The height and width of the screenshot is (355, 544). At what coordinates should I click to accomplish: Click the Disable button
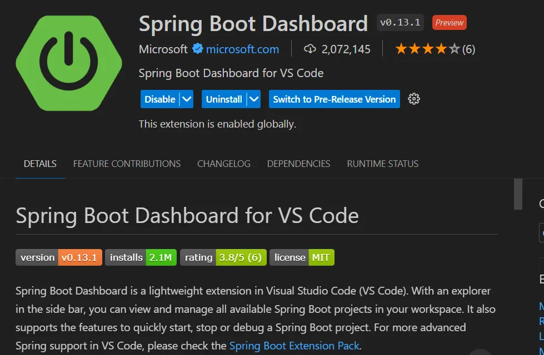point(160,99)
